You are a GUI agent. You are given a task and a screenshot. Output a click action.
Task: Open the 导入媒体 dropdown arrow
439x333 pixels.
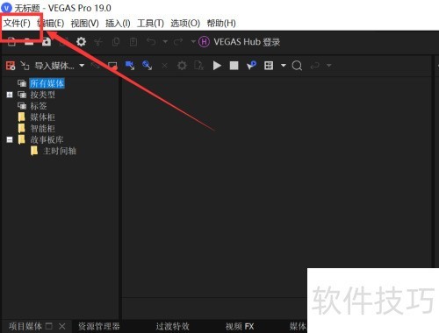coord(82,66)
